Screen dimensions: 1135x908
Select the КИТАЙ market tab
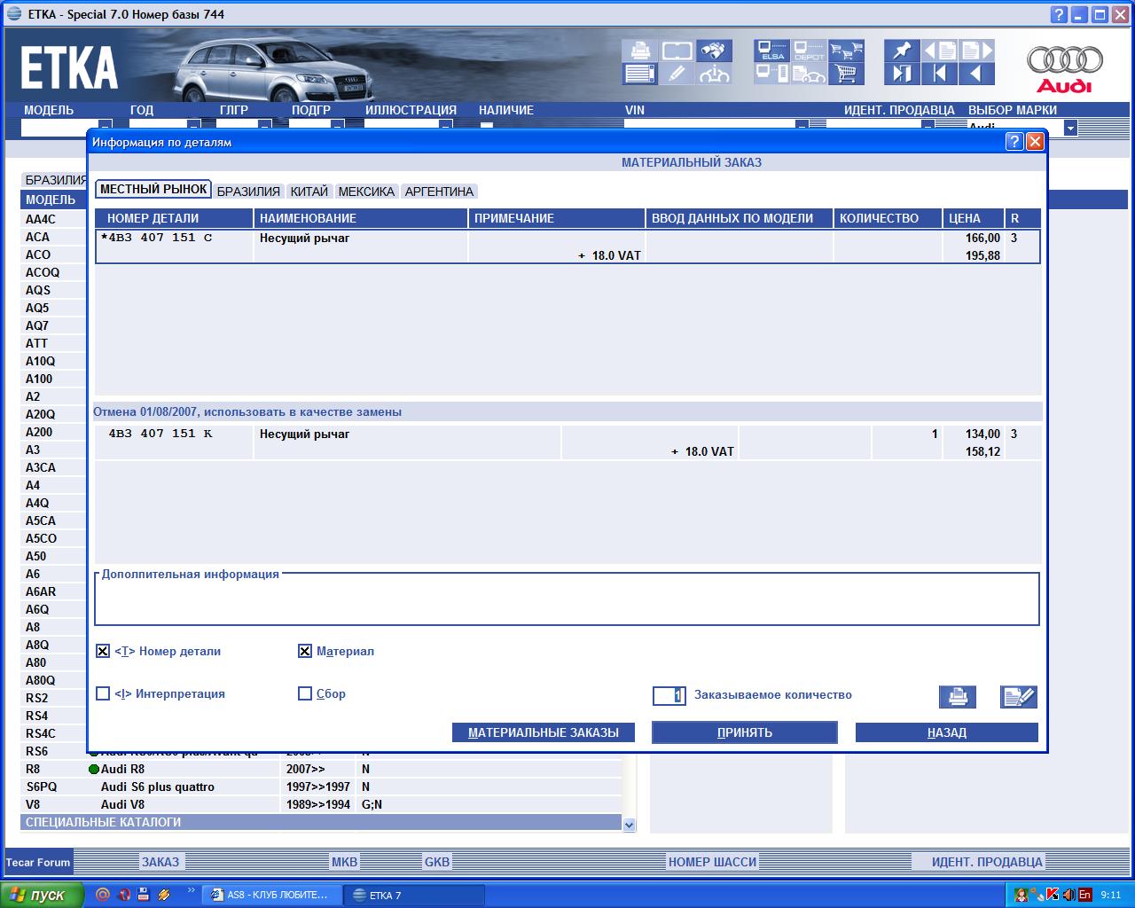(x=309, y=192)
